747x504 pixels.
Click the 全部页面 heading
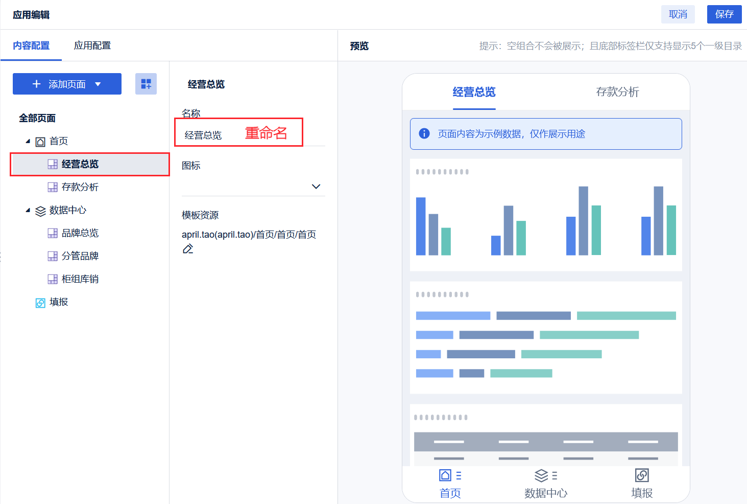tap(37, 118)
